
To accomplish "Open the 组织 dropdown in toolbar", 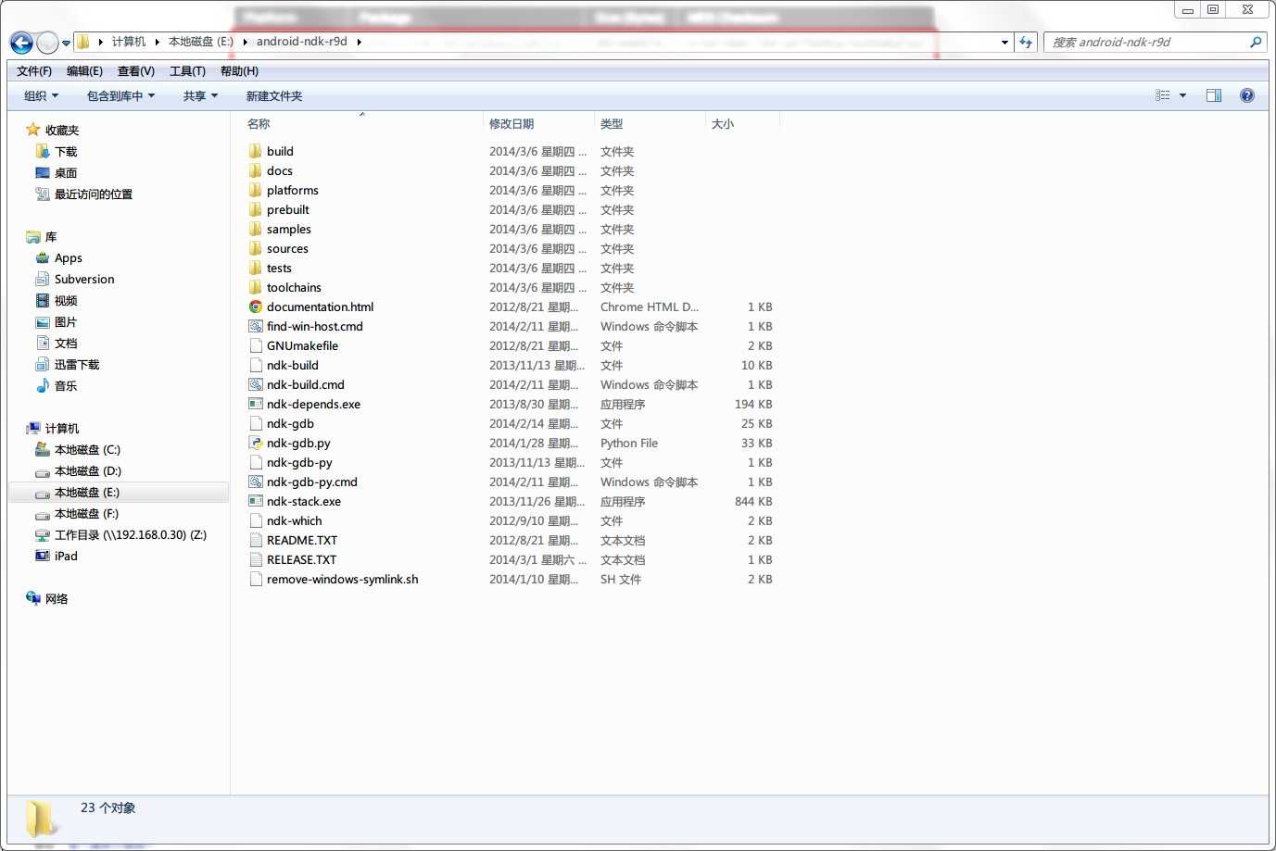I will 41,95.
